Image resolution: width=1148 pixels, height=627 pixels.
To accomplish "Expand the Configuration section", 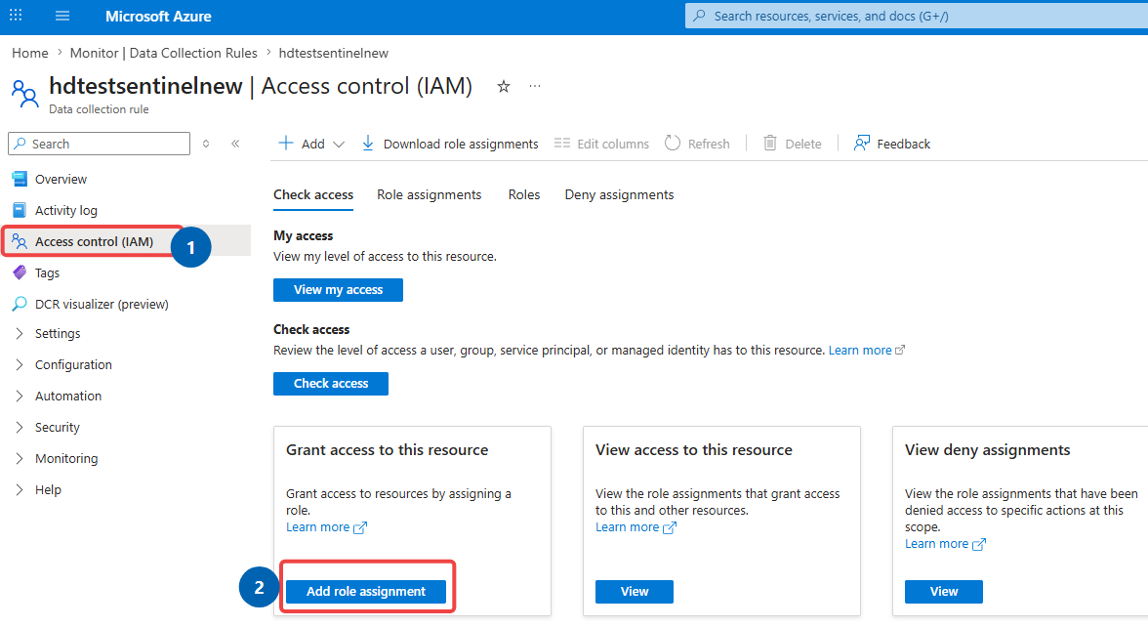I will (x=20, y=365).
